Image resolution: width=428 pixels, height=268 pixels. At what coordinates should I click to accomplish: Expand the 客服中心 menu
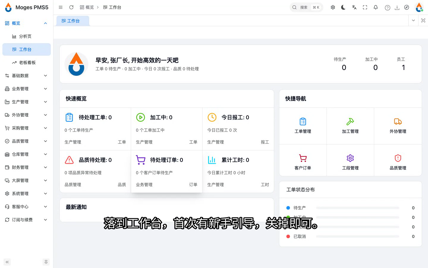click(26, 207)
